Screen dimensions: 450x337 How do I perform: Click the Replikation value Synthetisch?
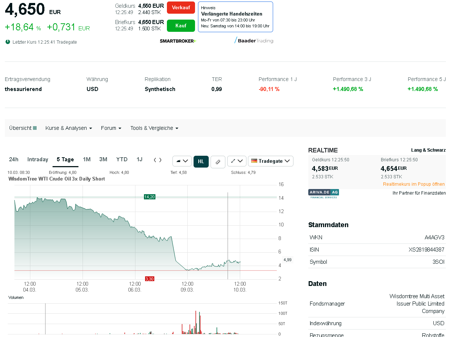160,89
